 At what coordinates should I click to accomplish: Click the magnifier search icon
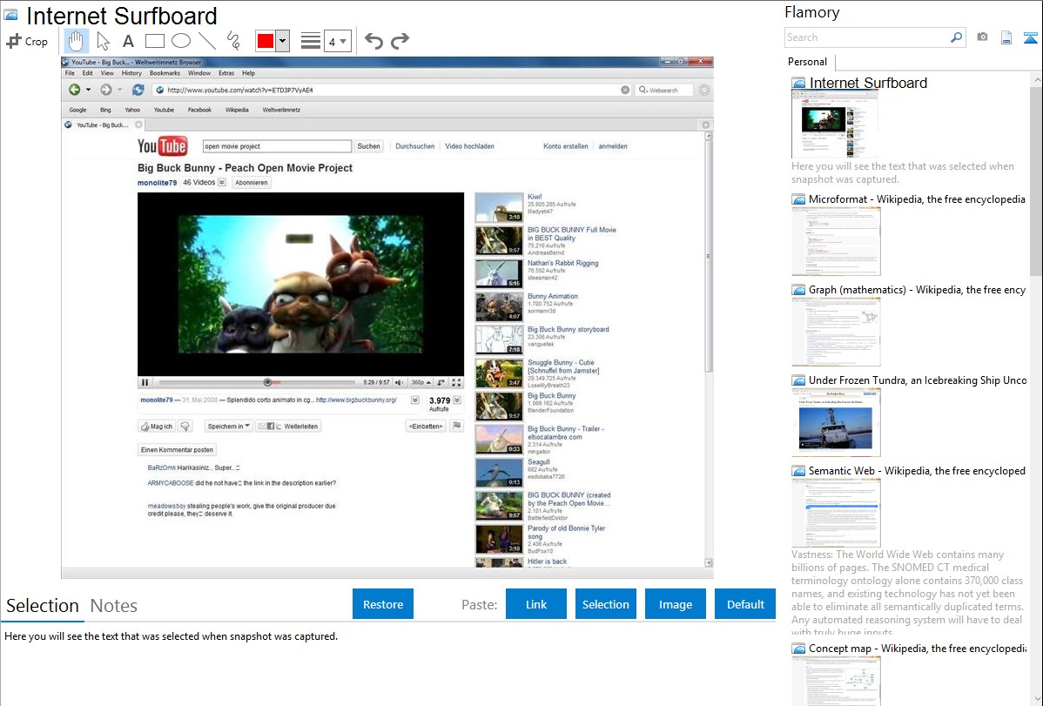pos(957,37)
